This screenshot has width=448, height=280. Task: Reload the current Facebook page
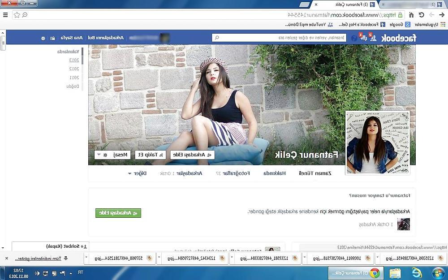422,15
